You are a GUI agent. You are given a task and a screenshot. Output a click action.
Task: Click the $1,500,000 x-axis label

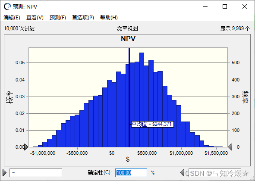[216, 153]
